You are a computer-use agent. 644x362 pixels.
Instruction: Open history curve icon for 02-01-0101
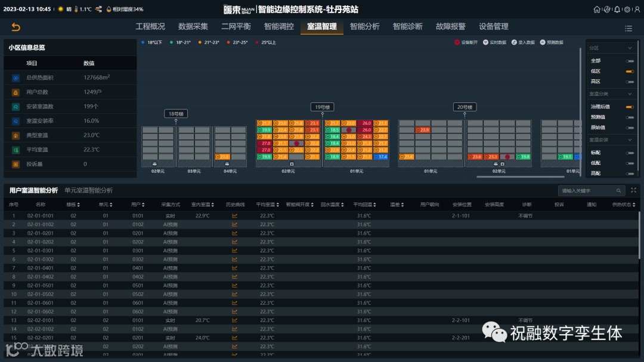click(x=234, y=216)
